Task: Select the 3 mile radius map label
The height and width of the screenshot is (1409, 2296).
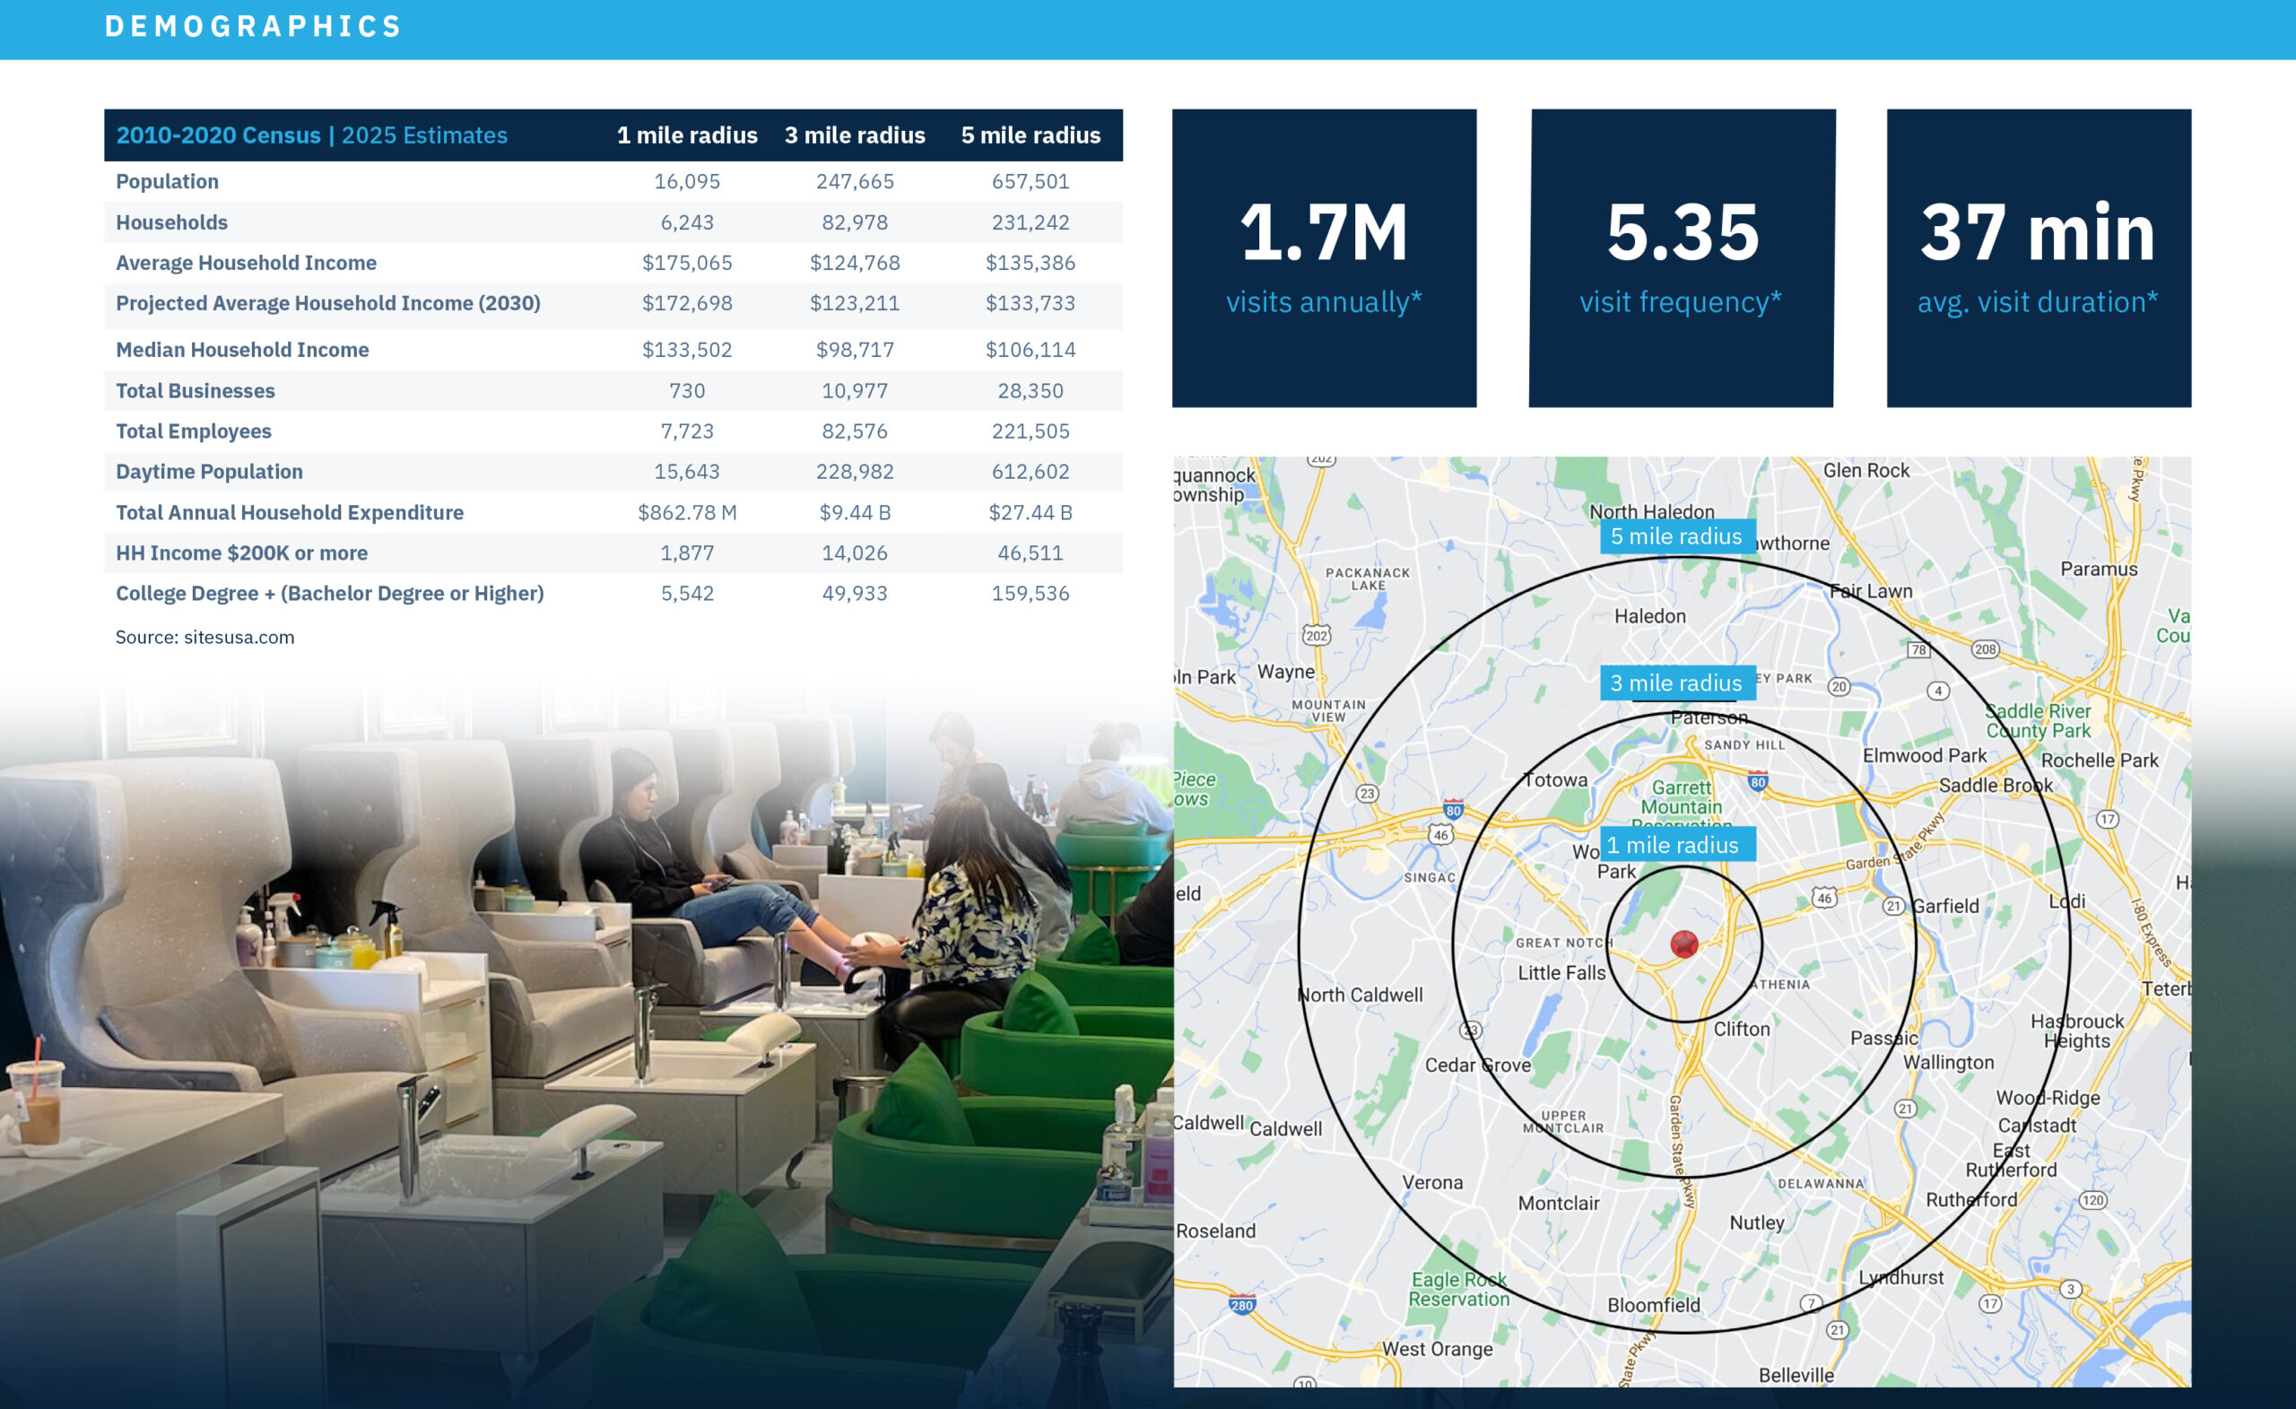Action: pyautogui.click(x=1676, y=683)
